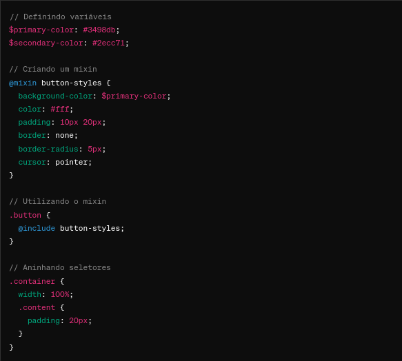402x361 pixels.
Task: Click the 'border' property with none value
Action: [32, 135]
